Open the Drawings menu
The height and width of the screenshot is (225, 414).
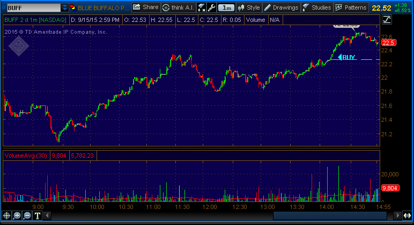tap(282, 7)
